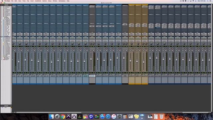The height and width of the screenshot is (120, 213).
Task: Open the Track menu
Action: [x=24, y=1]
